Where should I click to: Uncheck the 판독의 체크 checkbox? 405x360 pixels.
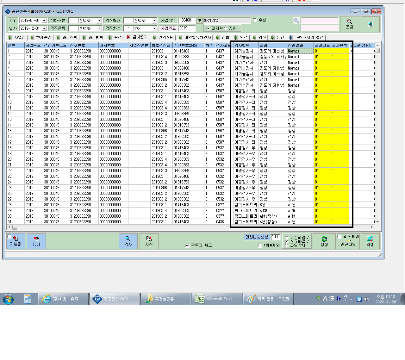187,245
